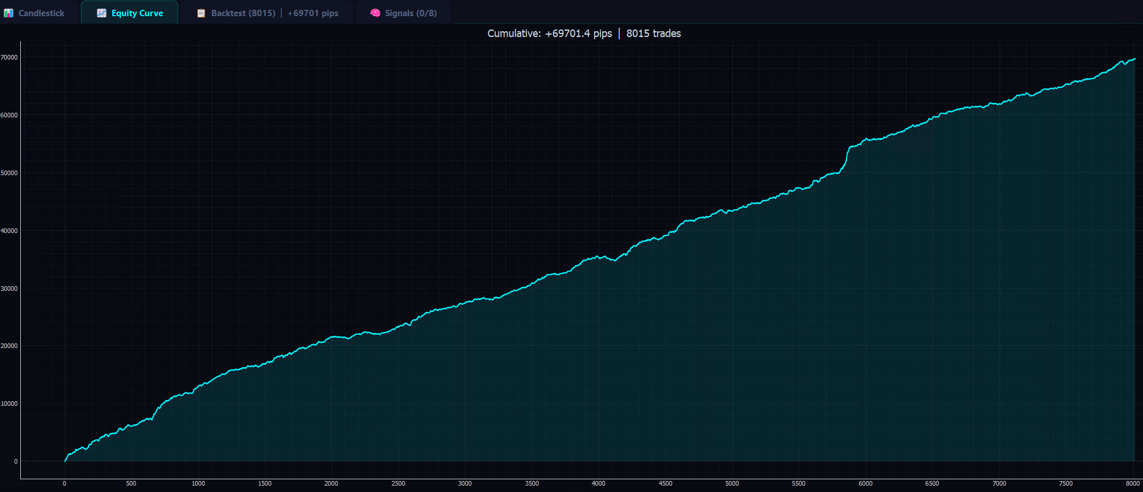Click the Backtest tab's clipboard icon
The width and height of the screenshot is (1143, 492).
(x=201, y=13)
